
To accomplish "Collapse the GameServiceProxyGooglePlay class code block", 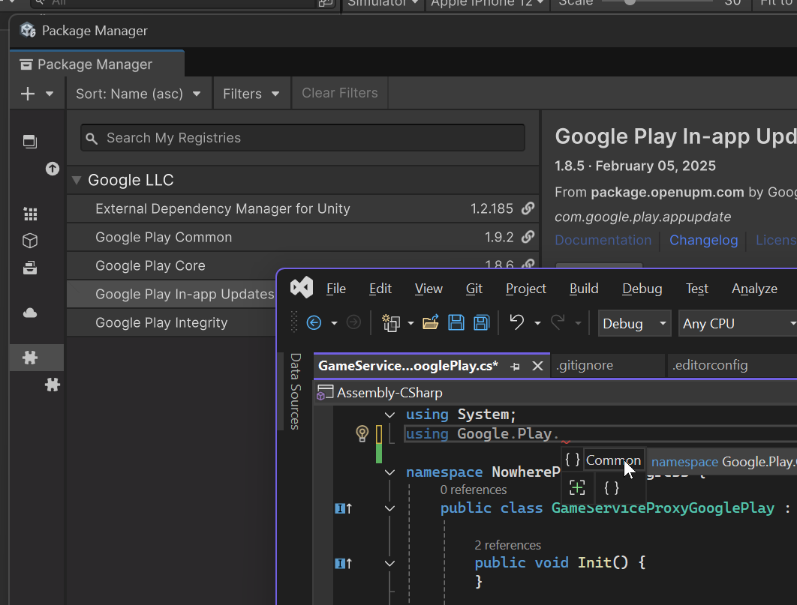I will [389, 508].
